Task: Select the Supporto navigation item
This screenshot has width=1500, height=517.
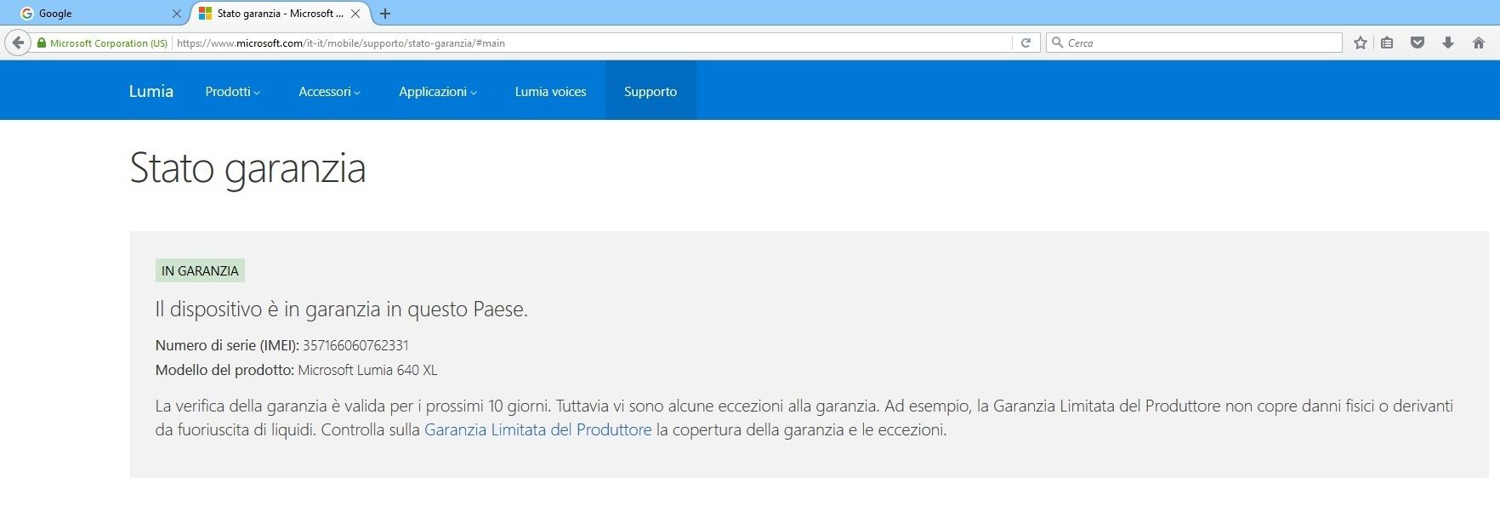Action: 651,91
